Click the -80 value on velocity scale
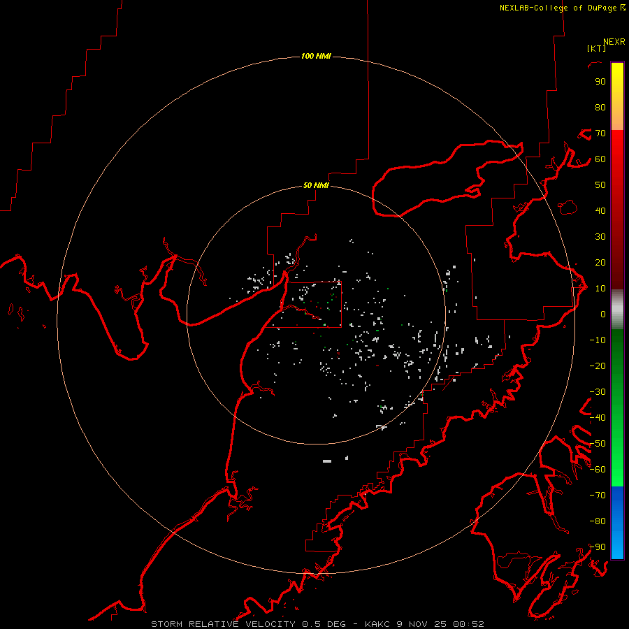Image resolution: width=629 pixels, height=629 pixels. [598, 521]
